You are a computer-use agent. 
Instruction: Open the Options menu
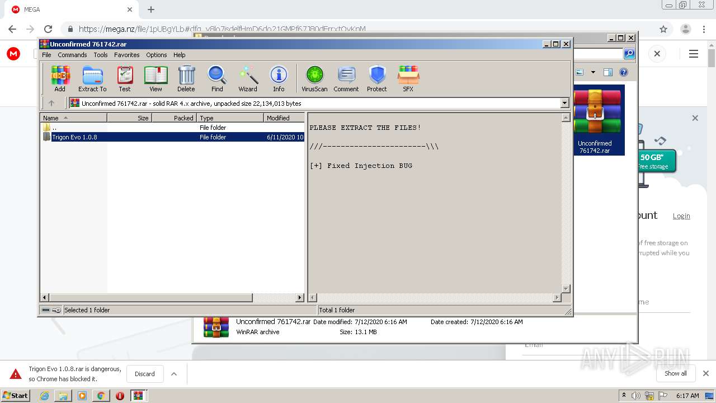pos(157,55)
